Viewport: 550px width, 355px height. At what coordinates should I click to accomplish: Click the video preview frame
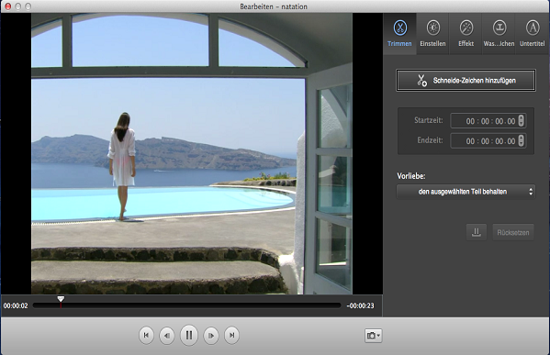point(192,154)
